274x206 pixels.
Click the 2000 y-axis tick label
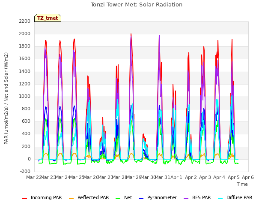click(x=25, y=33)
